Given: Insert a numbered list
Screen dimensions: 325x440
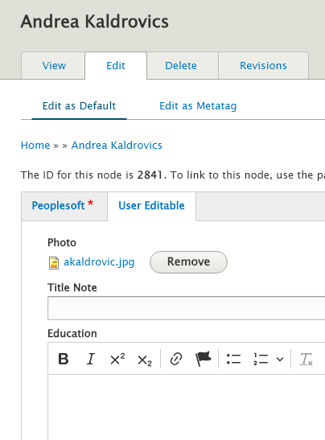Looking at the screenshot, I should tap(261, 359).
